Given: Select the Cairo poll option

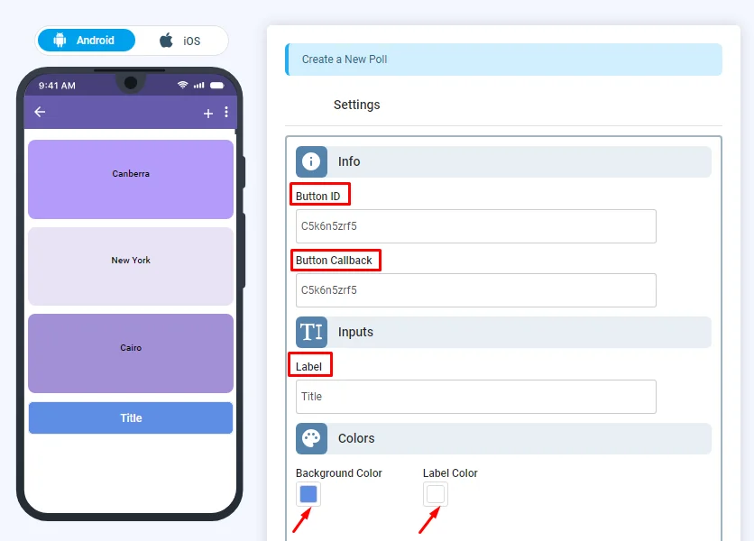Looking at the screenshot, I should tap(131, 353).
